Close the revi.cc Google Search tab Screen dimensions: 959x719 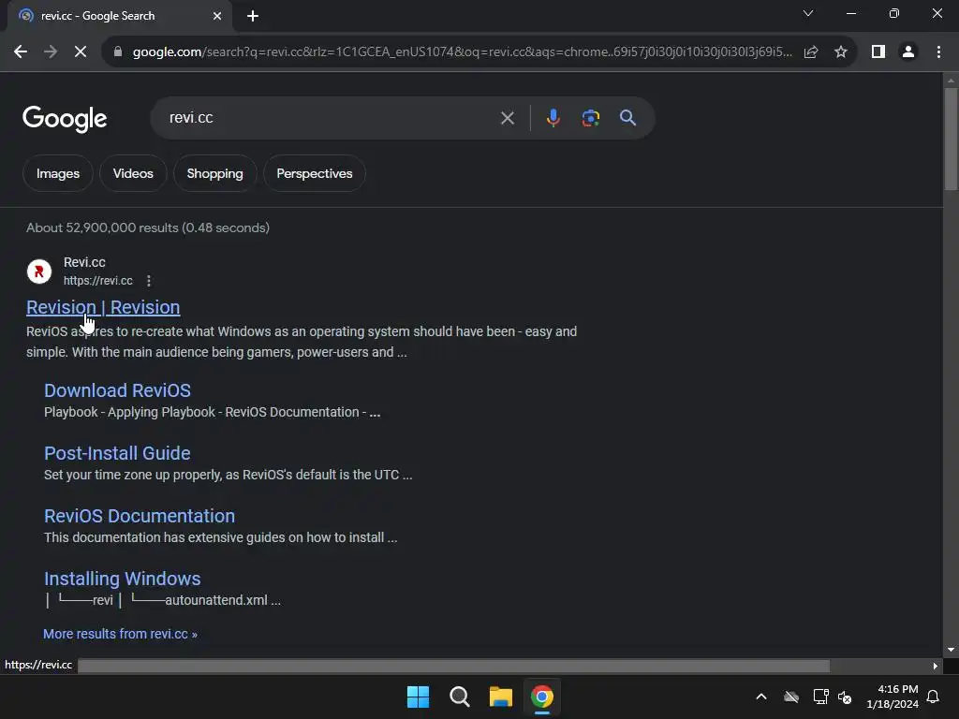point(217,16)
